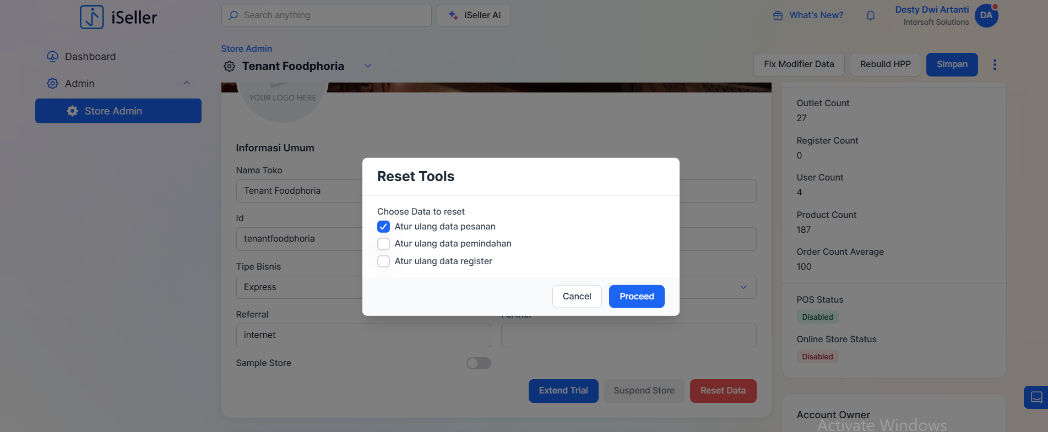
Task: Click the iSeller AI sparkle button
Action: 474,15
